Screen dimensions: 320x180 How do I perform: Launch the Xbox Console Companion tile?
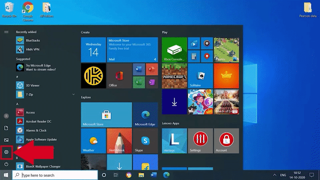pyautogui.click(x=174, y=50)
